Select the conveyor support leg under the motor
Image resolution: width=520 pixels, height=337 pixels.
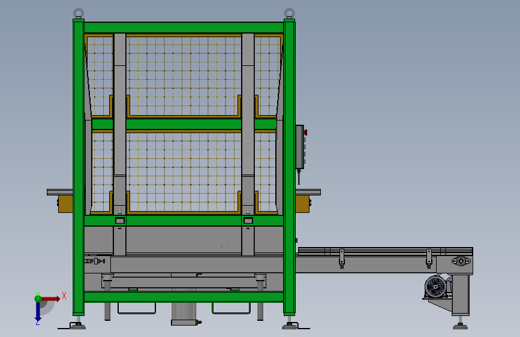coord(460,295)
